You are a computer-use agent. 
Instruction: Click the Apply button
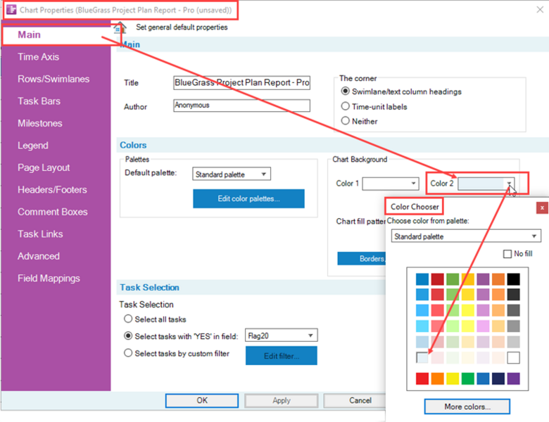pyautogui.click(x=282, y=401)
